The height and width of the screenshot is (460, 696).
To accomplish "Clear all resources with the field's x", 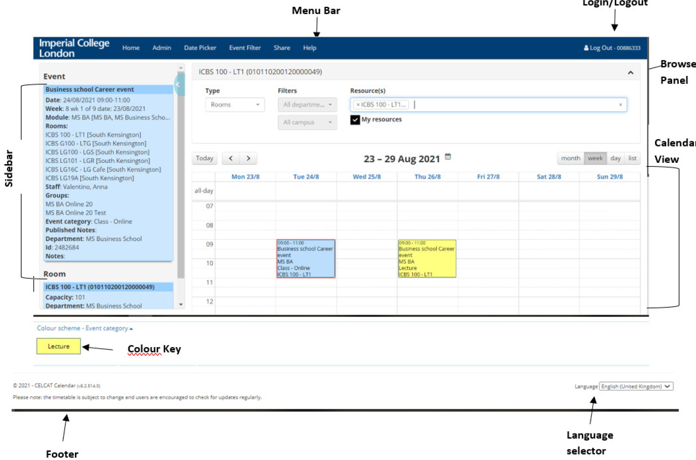I will (620, 105).
